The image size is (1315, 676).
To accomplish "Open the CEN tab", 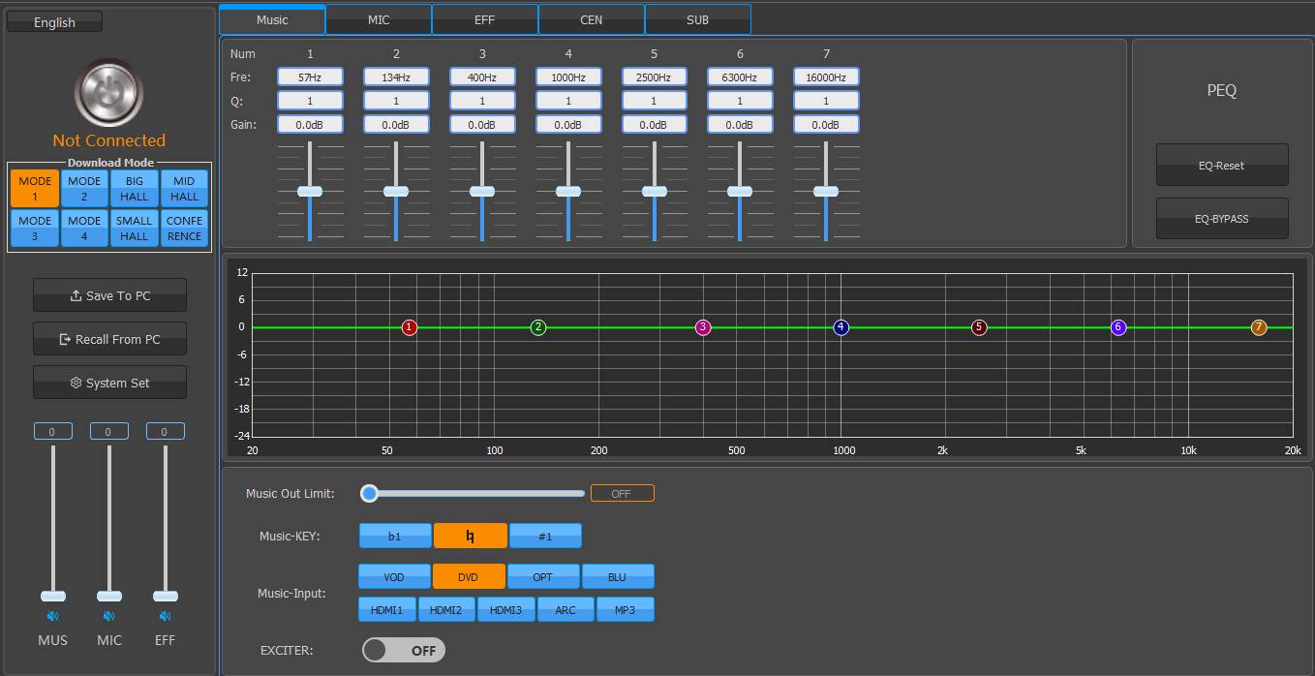I will [x=592, y=19].
